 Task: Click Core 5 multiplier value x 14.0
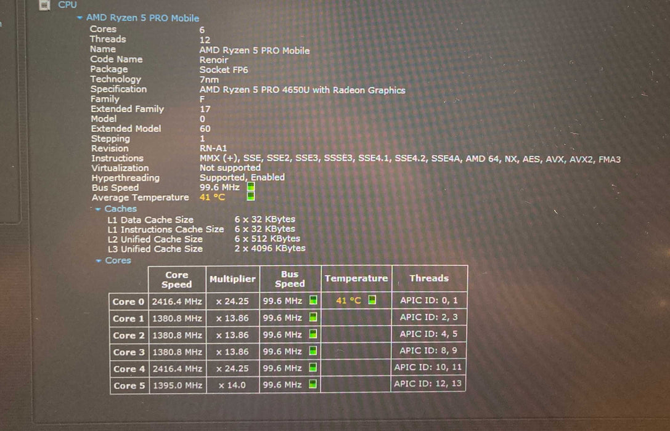point(232,385)
